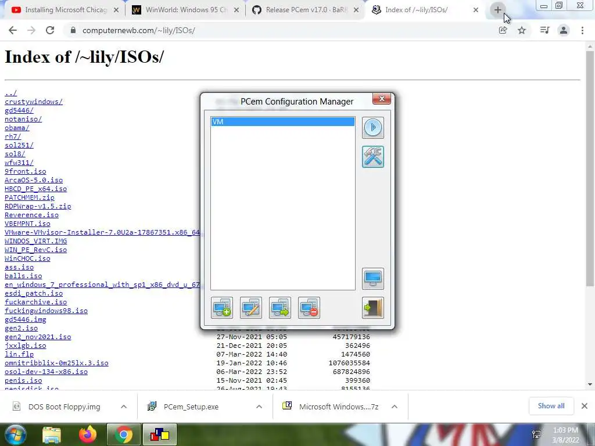Download gen2_nov2021.iso
The image size is (595, 446).
[38, 337]
